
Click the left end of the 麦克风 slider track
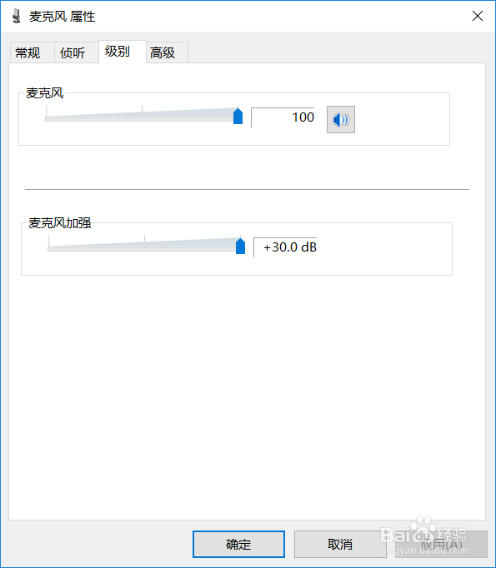point(47,119)
